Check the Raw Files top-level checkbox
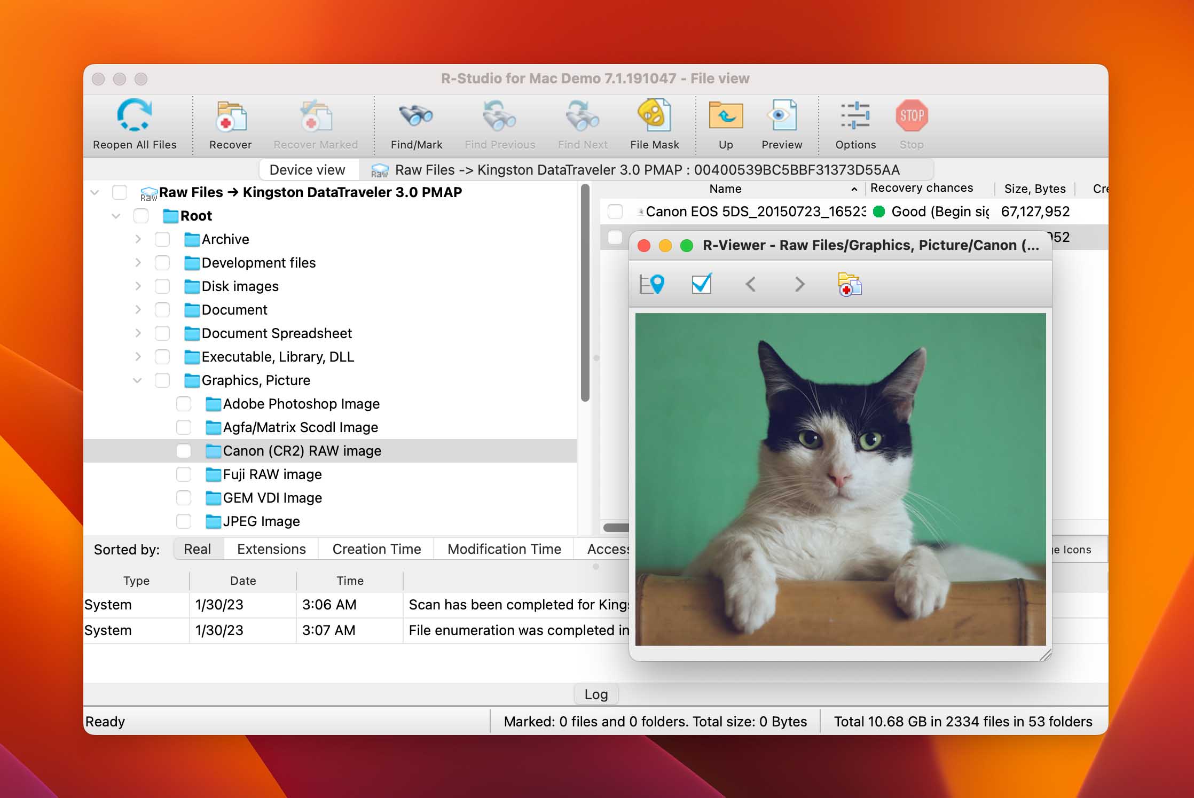Image resolution: width=1194 pixels, height=798 pixels. (120, 192)
